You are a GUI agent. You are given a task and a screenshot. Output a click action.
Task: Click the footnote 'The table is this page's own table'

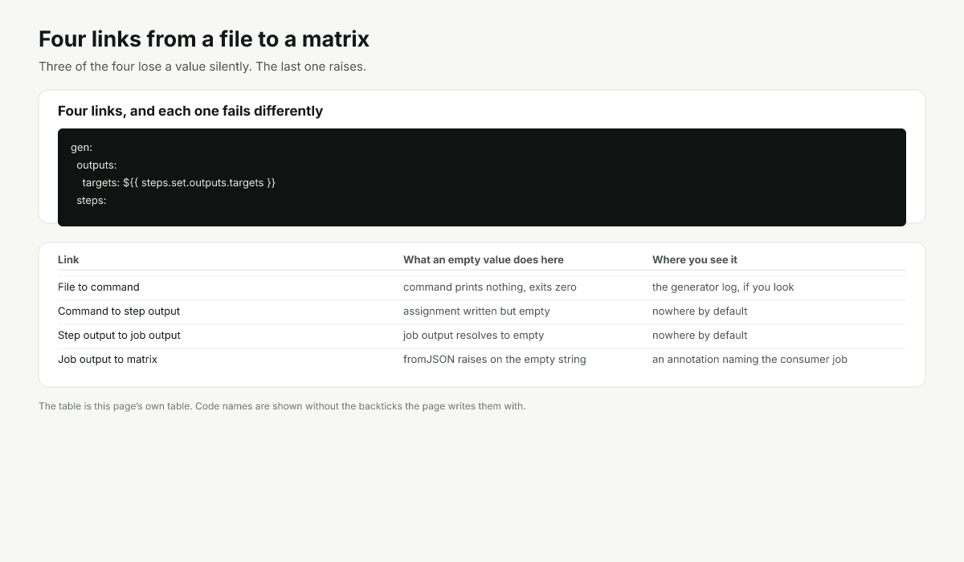click(x=115, y=406)
